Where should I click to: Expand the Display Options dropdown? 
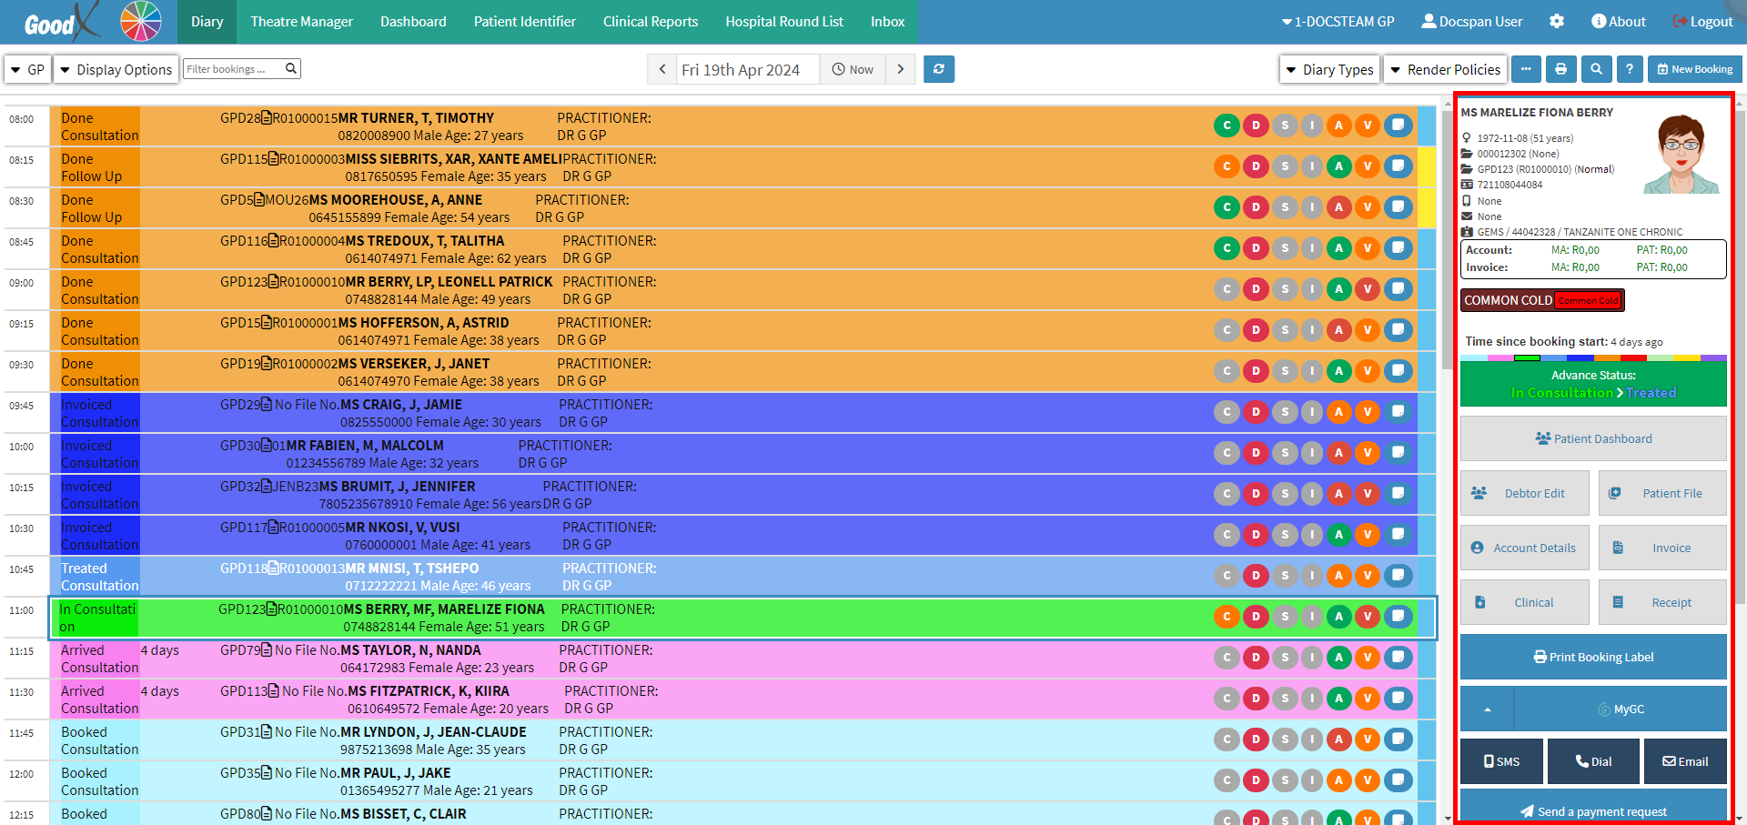click(x=116, y=69)
